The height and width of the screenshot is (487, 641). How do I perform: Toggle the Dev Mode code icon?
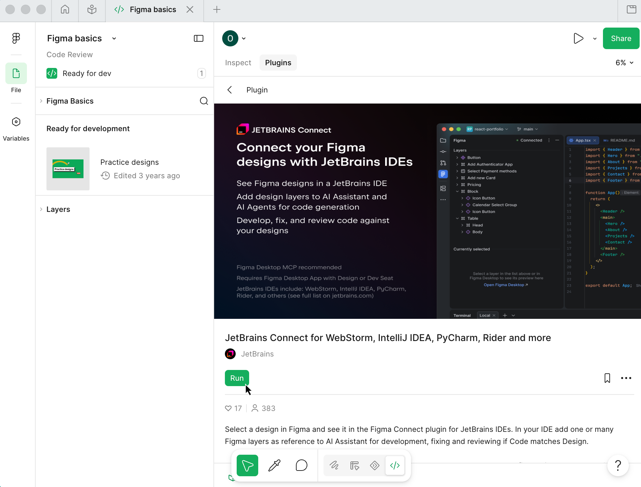tap(395, 465)
